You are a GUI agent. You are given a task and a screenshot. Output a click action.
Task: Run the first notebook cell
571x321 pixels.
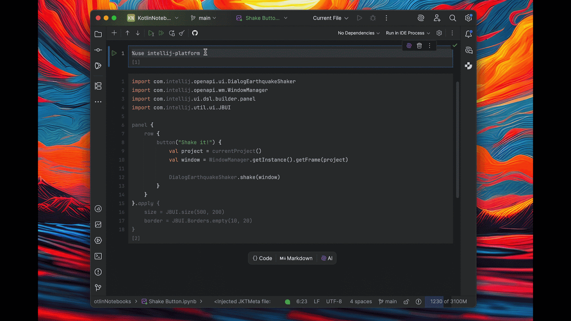[x=114, y=53]
